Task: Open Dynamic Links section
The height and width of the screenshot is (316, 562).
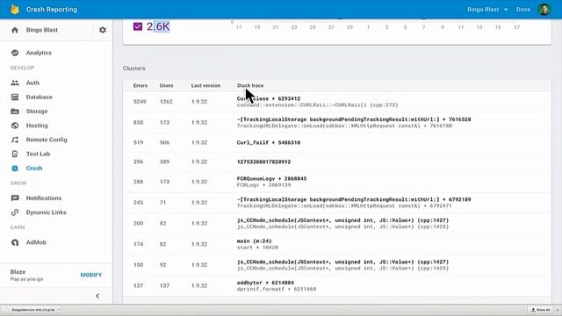Action: [x=47, y=212]
